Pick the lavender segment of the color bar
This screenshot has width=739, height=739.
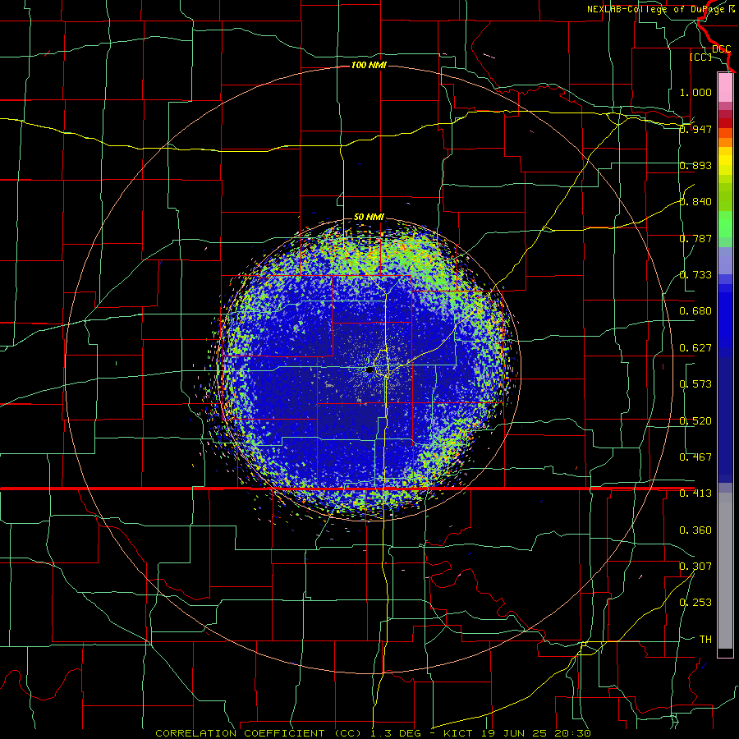(x=725, y=260)
